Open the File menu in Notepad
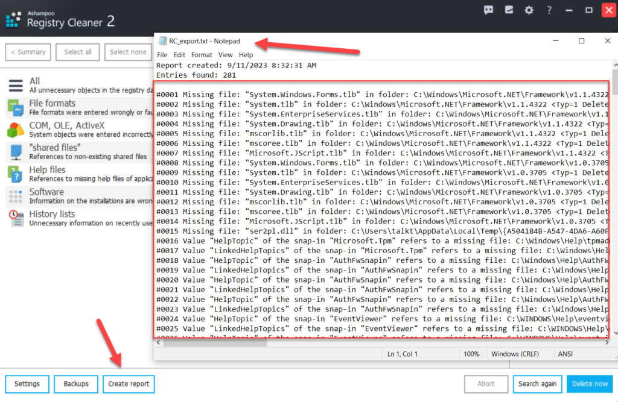The height and width of the screenshot is (402, 618). coord(162,55)
